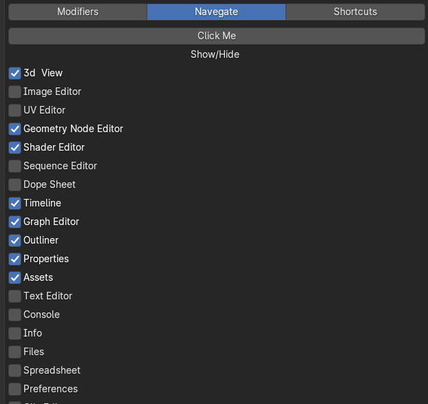The image size is (428, 404).
Task: Turn on Sequence Editor checkbox
Action: click(15, 166)
